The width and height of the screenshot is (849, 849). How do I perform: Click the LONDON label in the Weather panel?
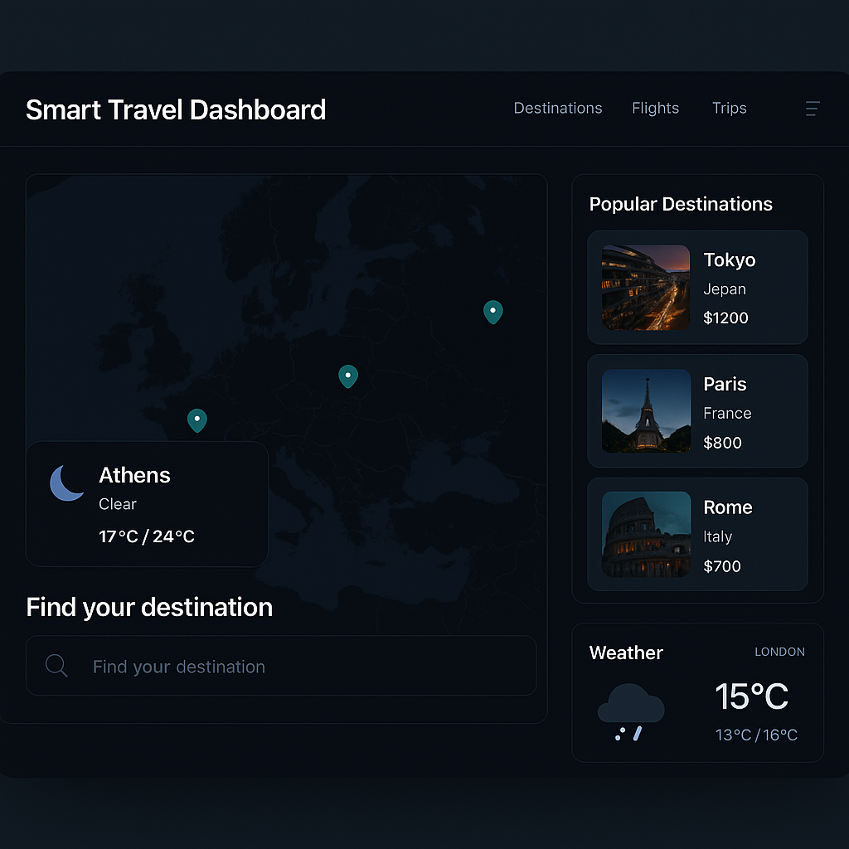pos(779,653)
